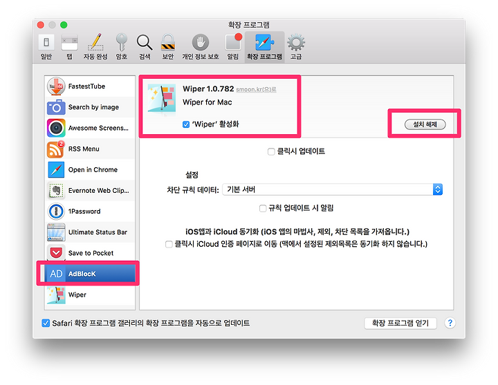Image resolution: width=498 pixels, height=385 pixels.
Task: Select the '1Password' row text
Action: coord(84,212)
